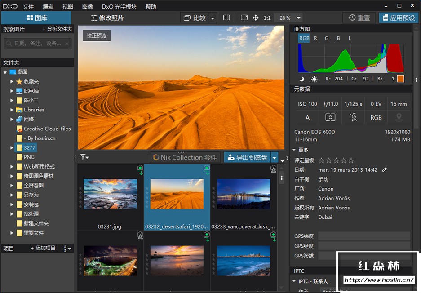Screen dimensions: 421x293
Task: Switch histogram to the R channel
Action: [x=315, y=38]
